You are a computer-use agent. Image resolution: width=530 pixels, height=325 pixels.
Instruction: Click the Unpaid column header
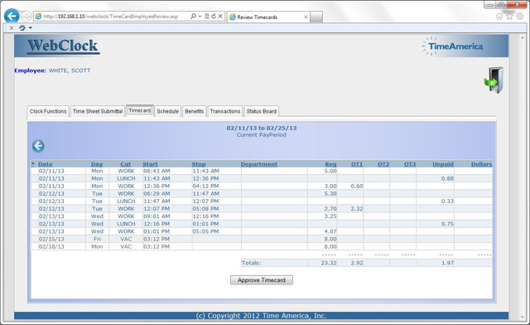(443, 164)
